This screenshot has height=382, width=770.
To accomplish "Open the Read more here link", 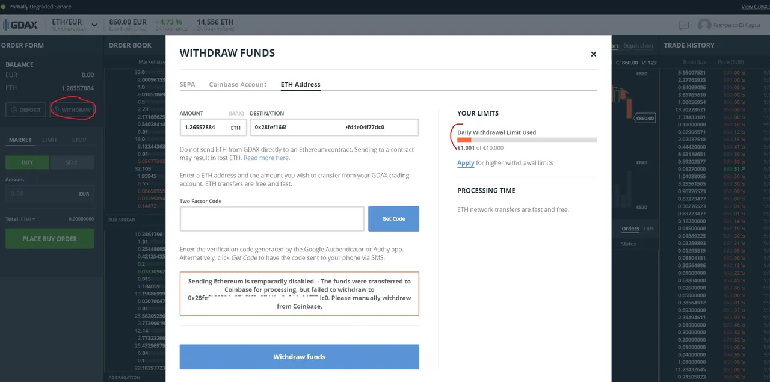I will tap(266, 158).
